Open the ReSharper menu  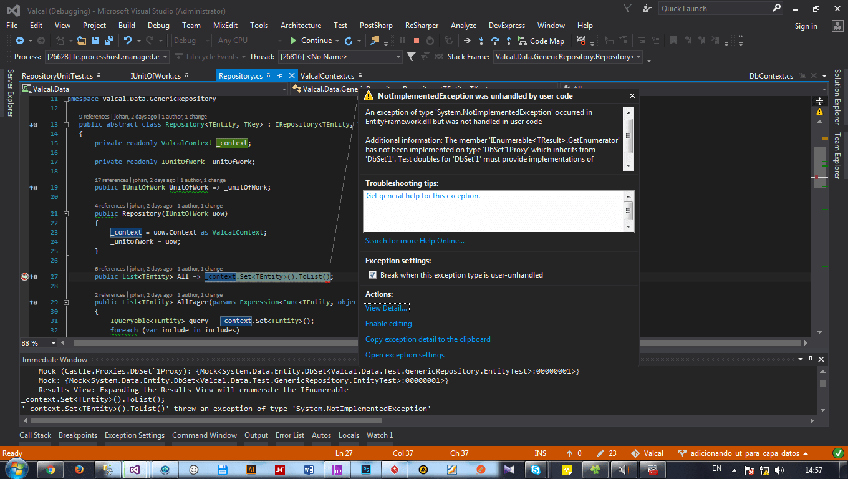422,26
